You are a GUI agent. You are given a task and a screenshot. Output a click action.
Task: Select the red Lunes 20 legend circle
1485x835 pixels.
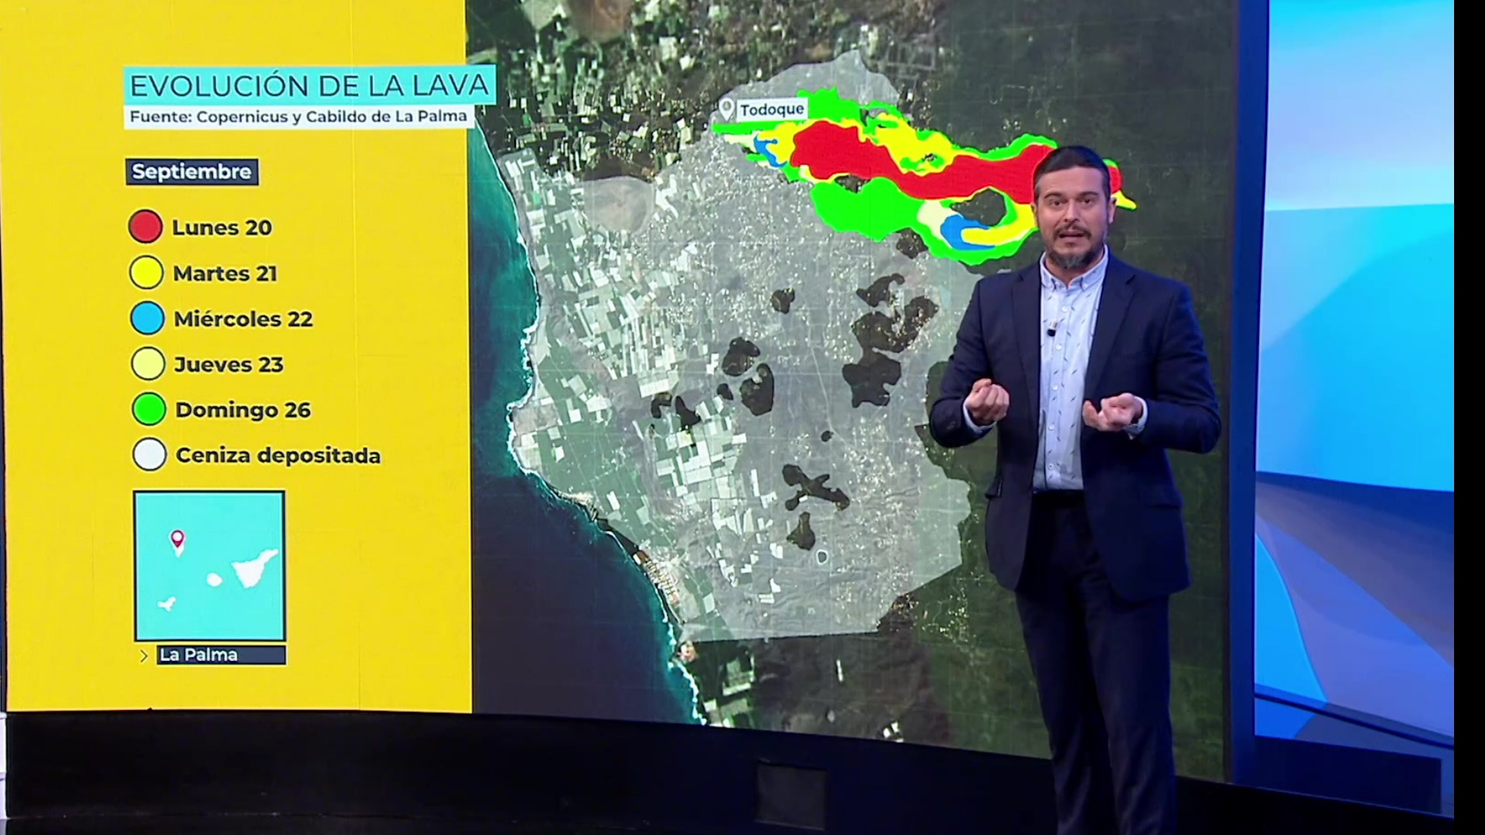click(x=145, y=227)
